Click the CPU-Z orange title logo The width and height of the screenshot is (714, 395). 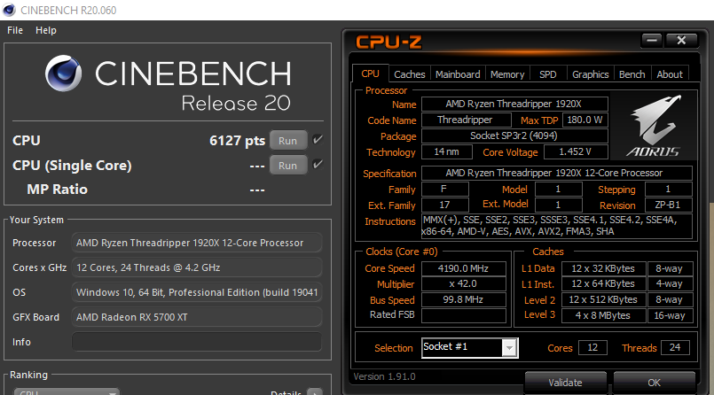[388, 43]
